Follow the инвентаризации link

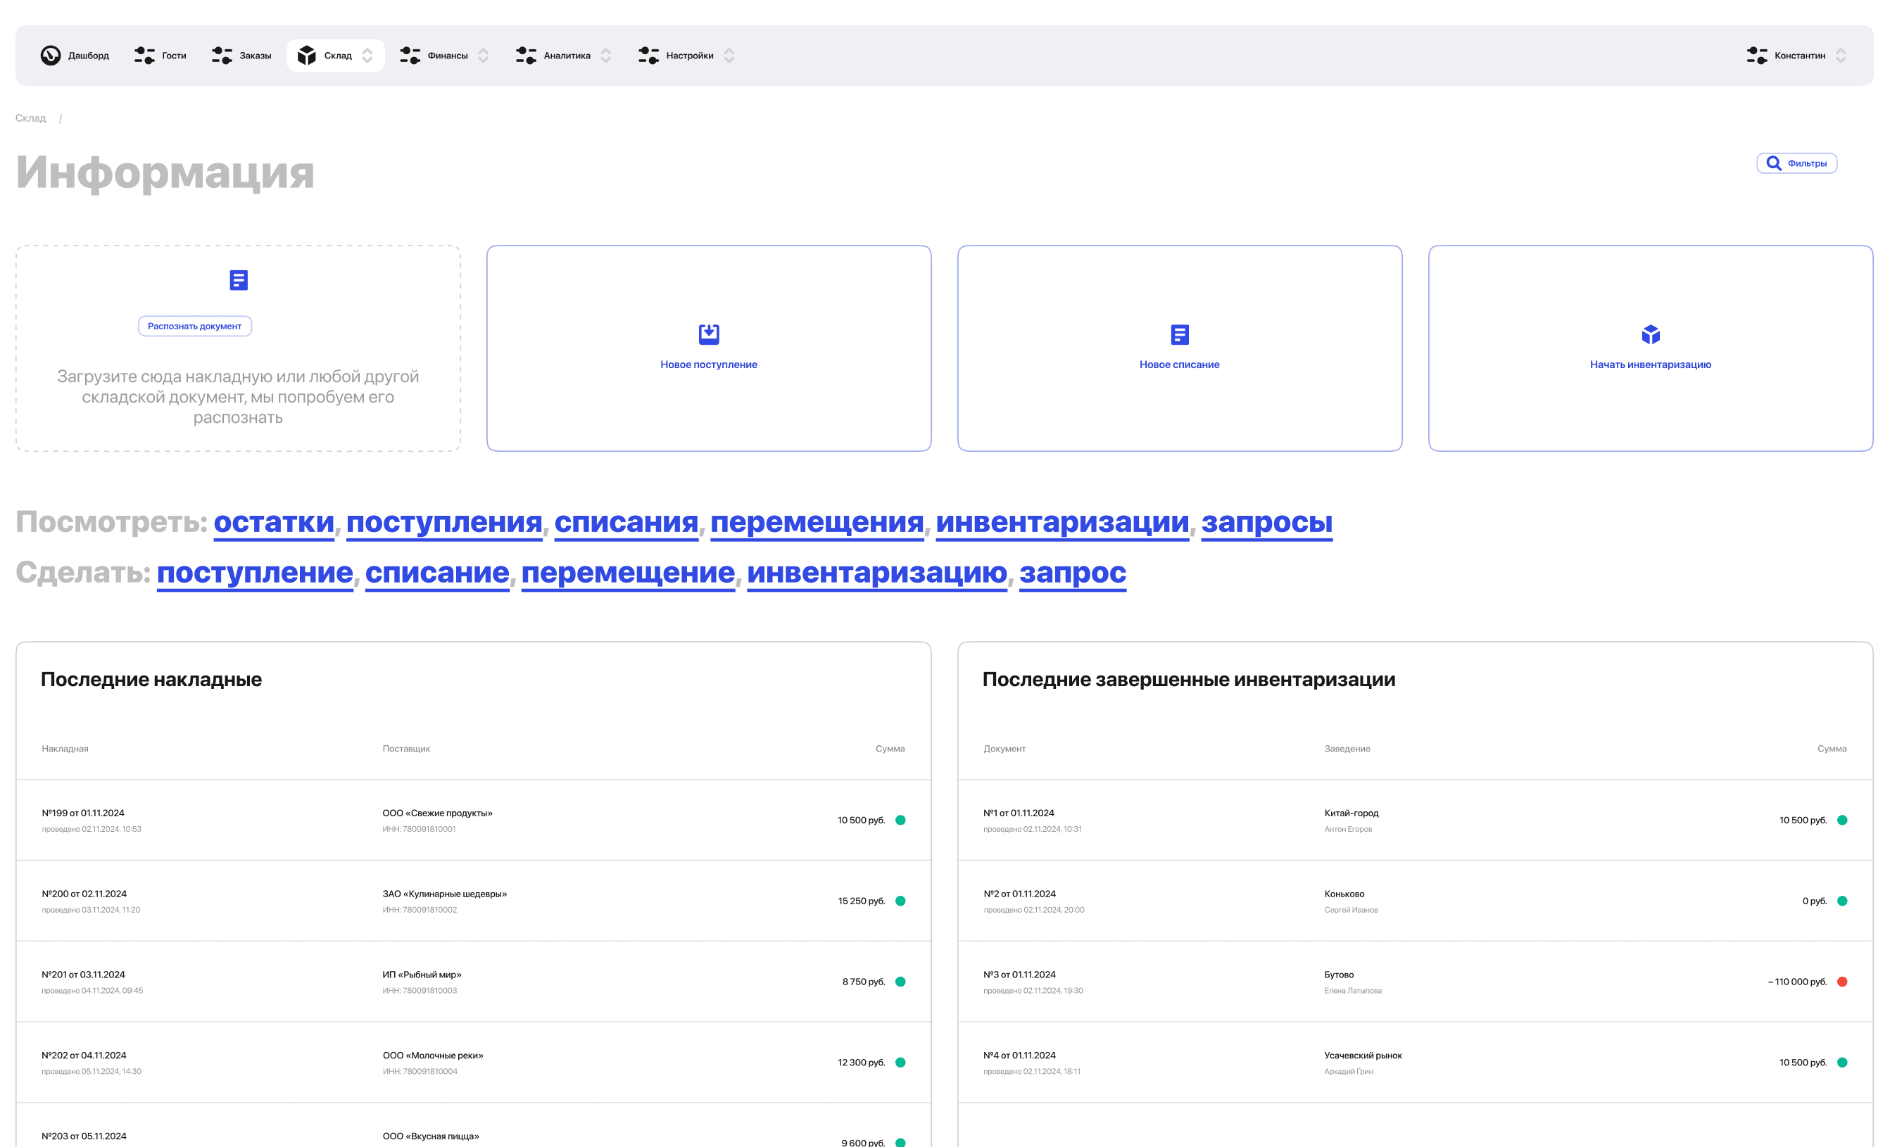click(1062, 523)
